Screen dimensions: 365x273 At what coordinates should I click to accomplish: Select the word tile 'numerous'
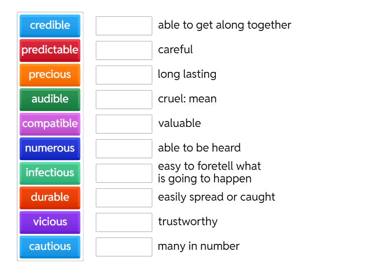[x=49, y=149]
